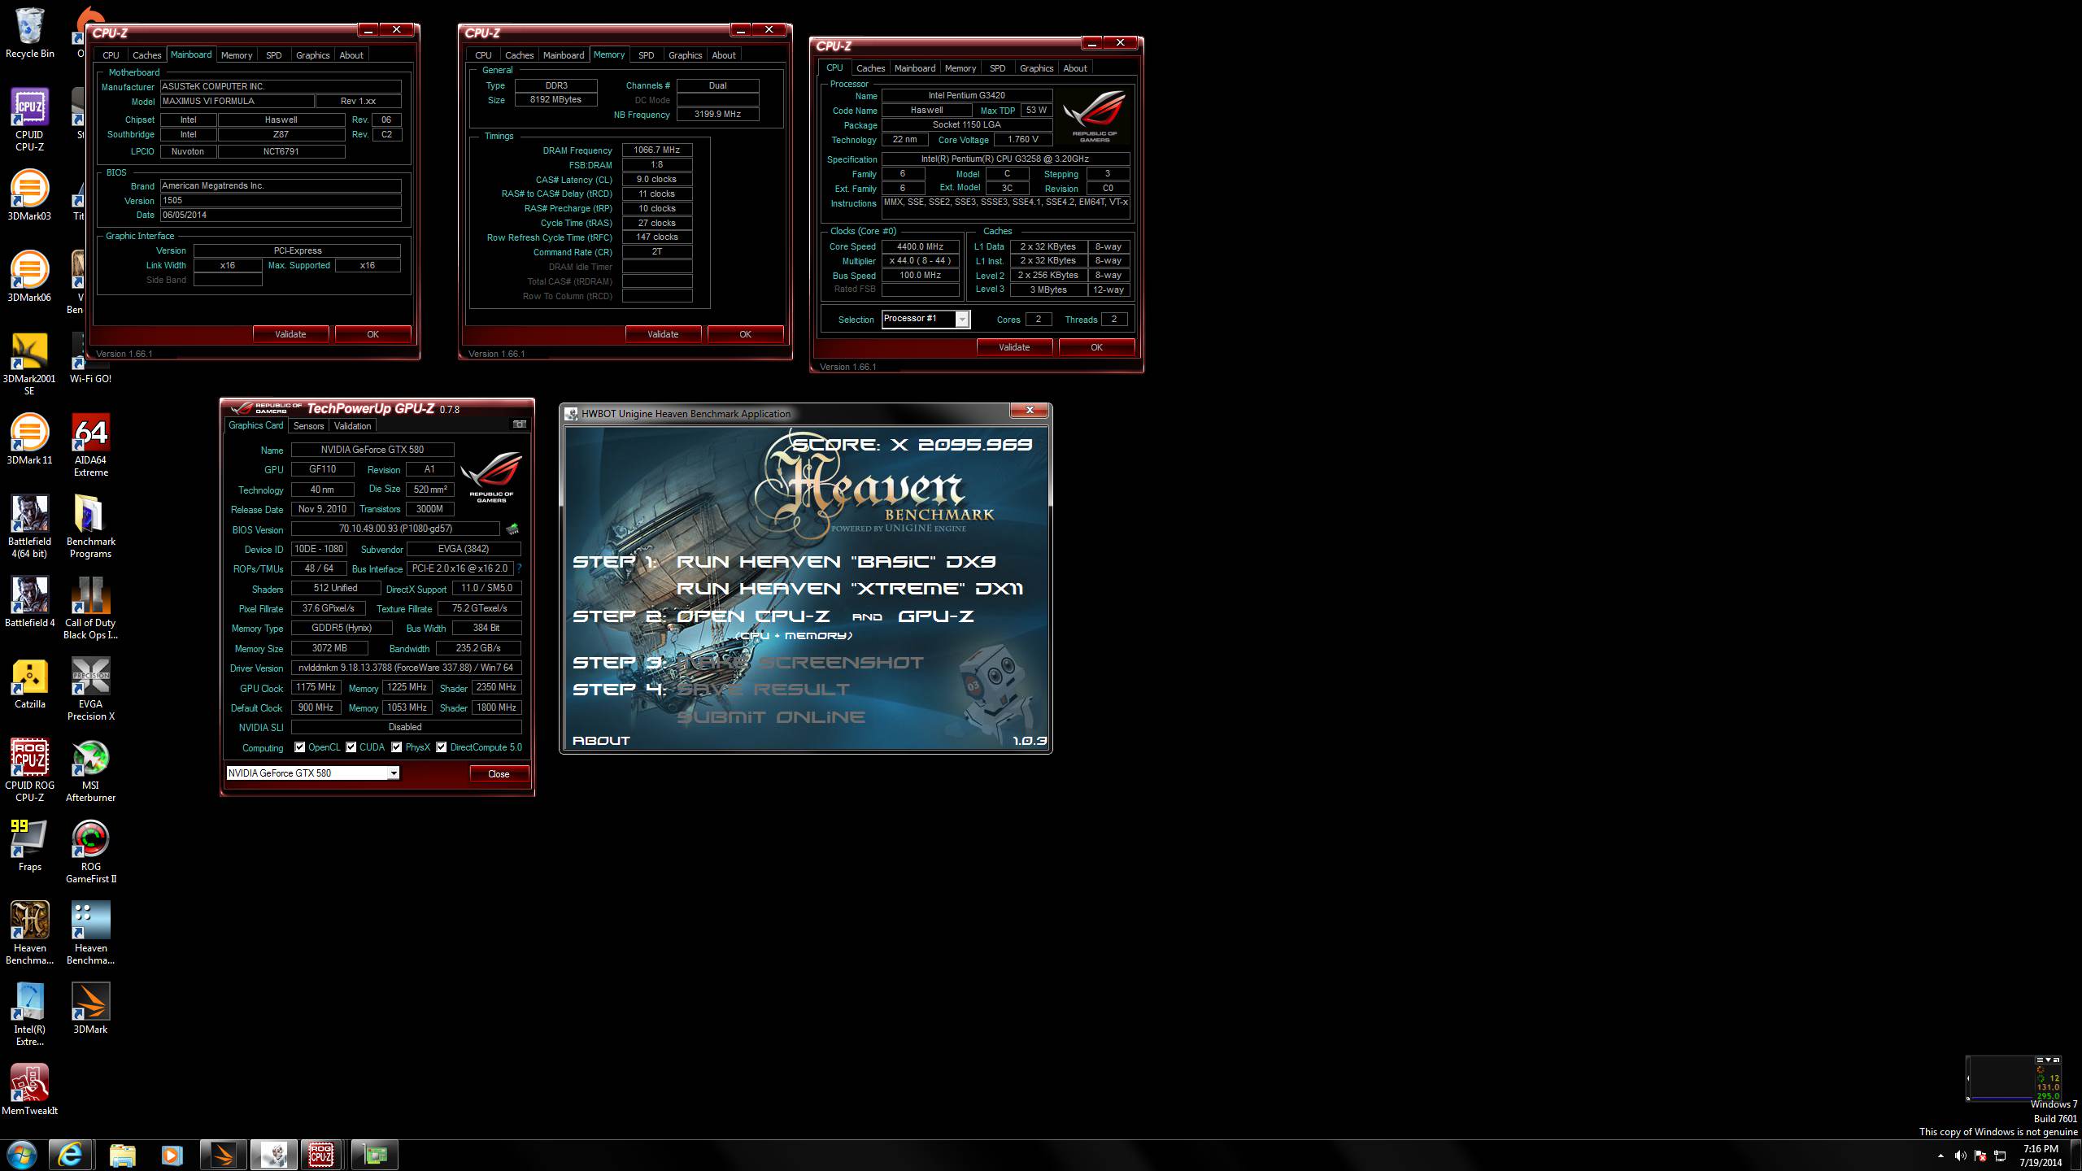The width and height of the screenshot is (2082, 1171).
Task: Toggle the DirectCompute 5.0 checkbox
Action: [442, 747]
